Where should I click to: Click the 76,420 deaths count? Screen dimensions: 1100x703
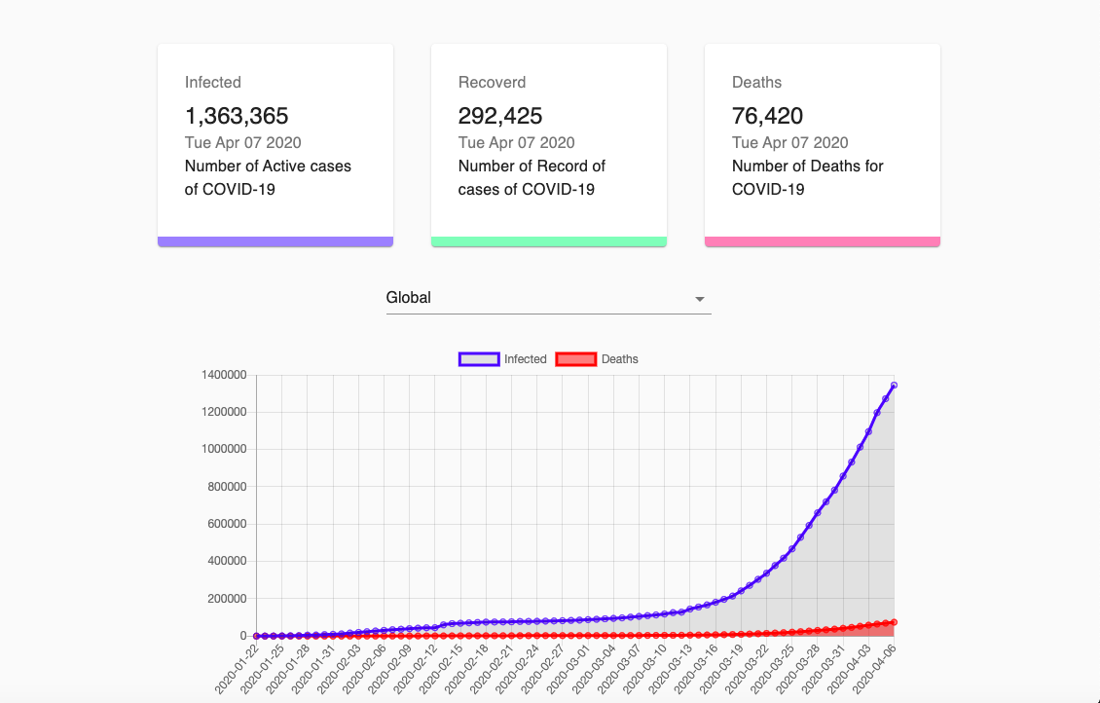pos(767,116)
